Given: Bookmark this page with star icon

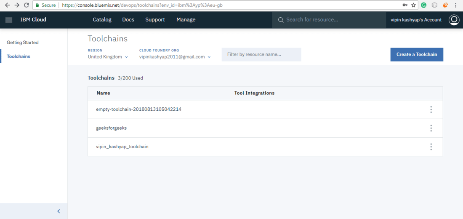Looking at the screenshot, I should [x=414, y=5].
